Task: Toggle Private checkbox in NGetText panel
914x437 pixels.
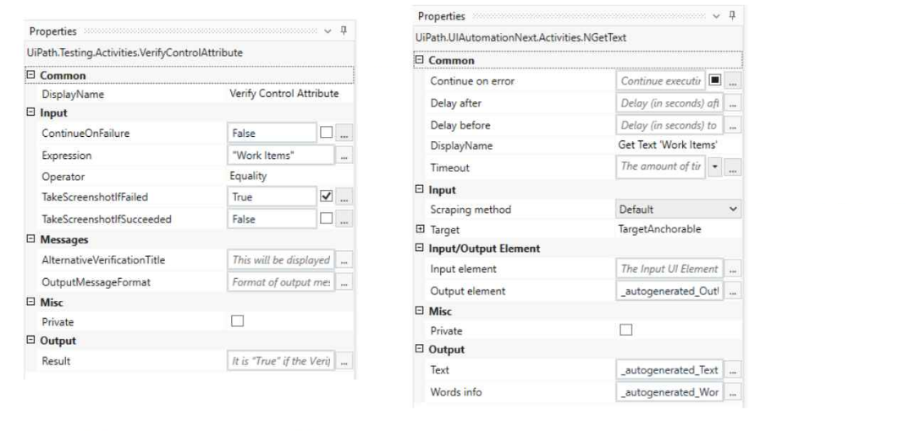Action: (626, 330)
